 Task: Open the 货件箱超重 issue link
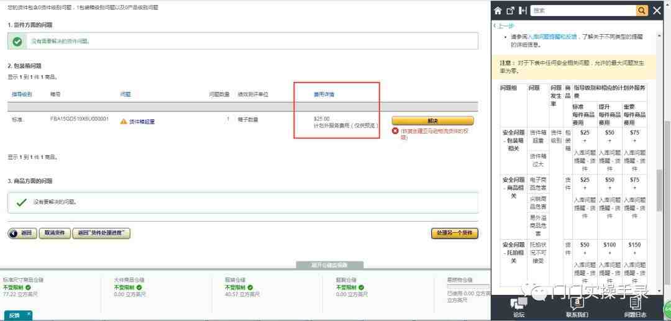pos(142,122)
